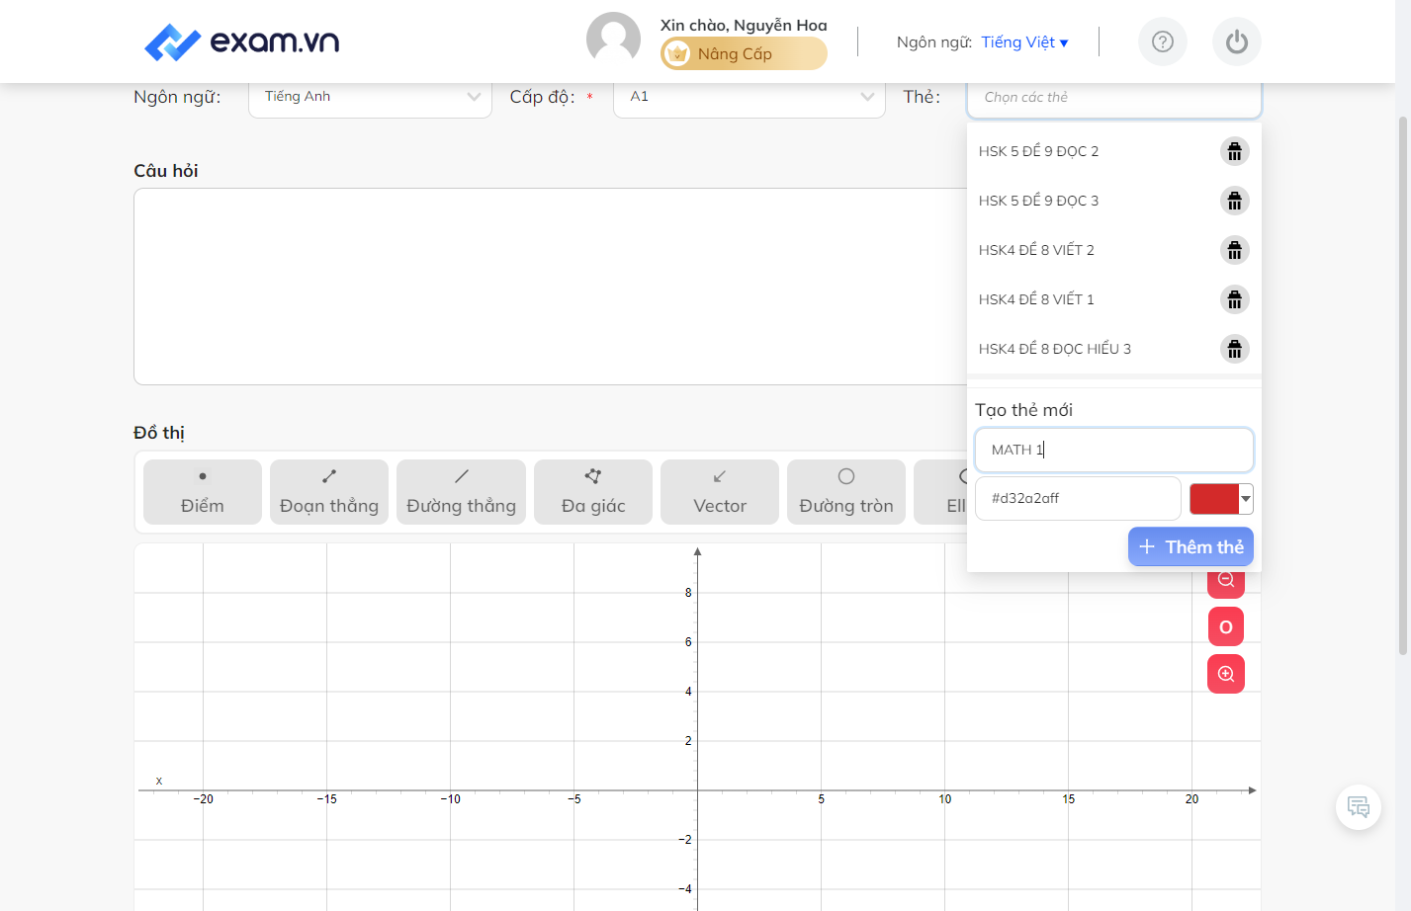Open the user profile avatar
The height and width of the screenshot is (911, 1411).
[613, 40]
